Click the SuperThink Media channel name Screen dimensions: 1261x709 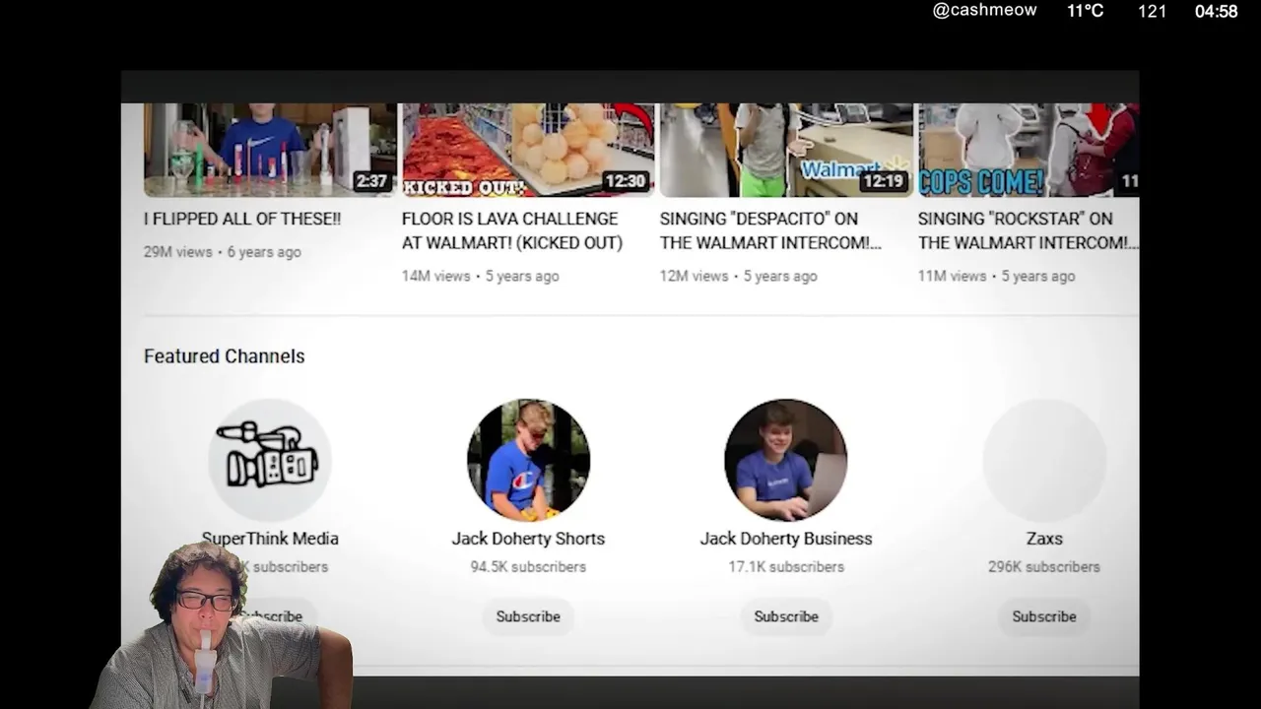click(270, 539)
